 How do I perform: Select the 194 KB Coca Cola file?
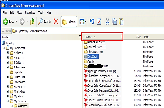(x=104, y=86)
